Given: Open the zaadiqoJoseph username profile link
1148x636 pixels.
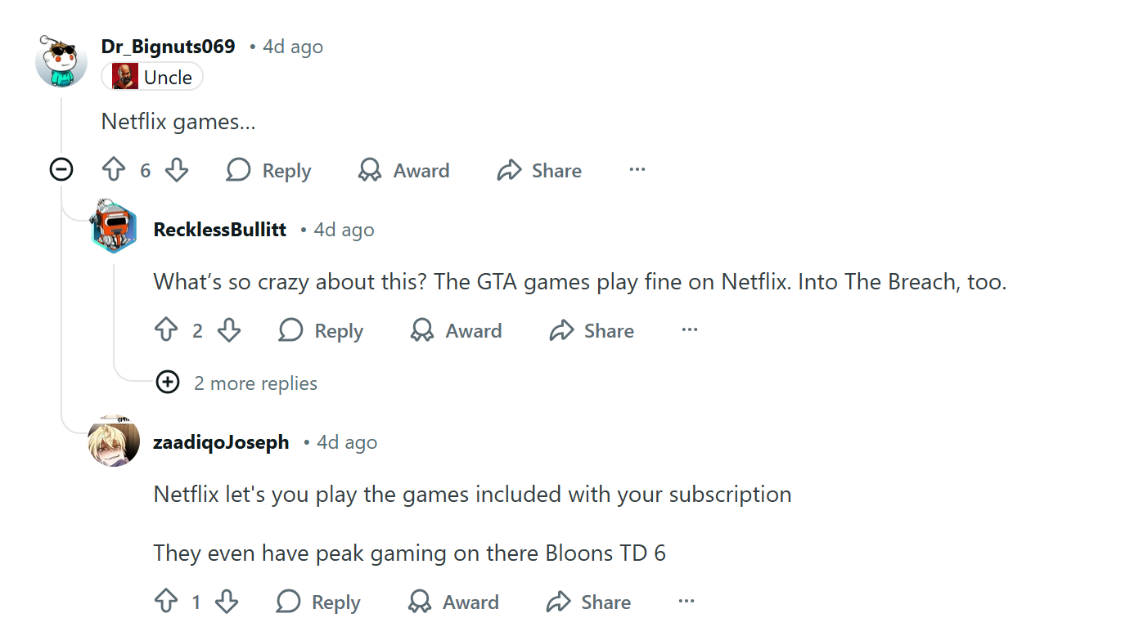Looking at the screenshot, I should [x=221, y=442].
